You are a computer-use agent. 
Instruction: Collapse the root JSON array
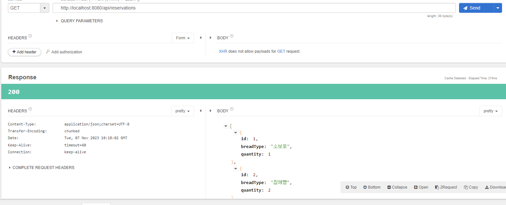coord(226,126)
